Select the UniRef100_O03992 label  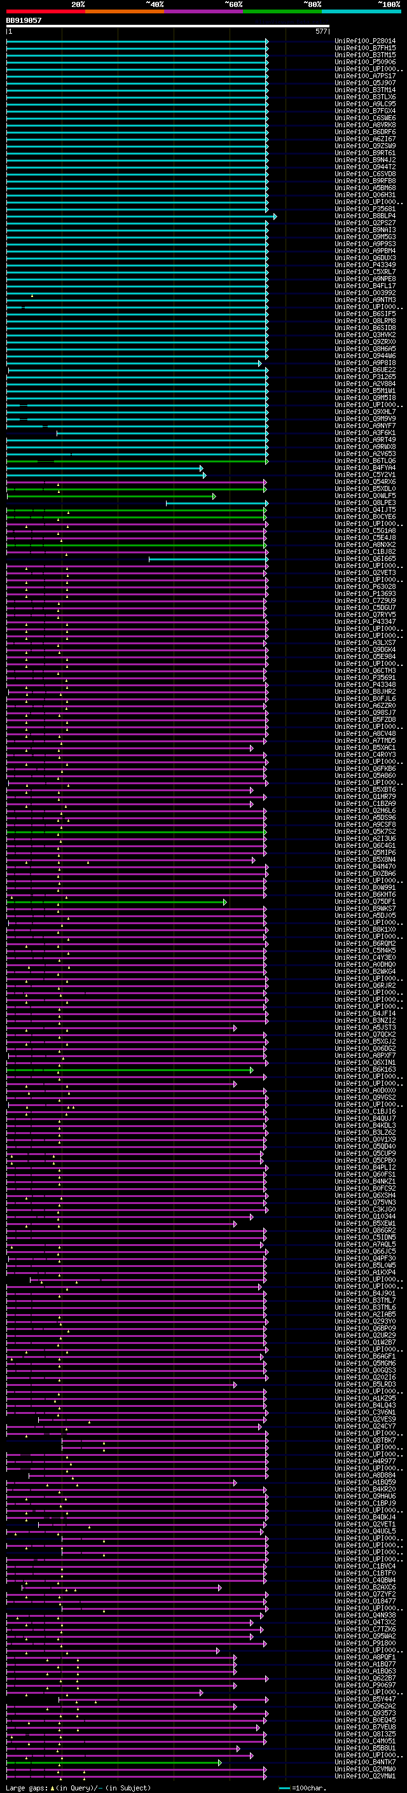[x=365, y=293]
